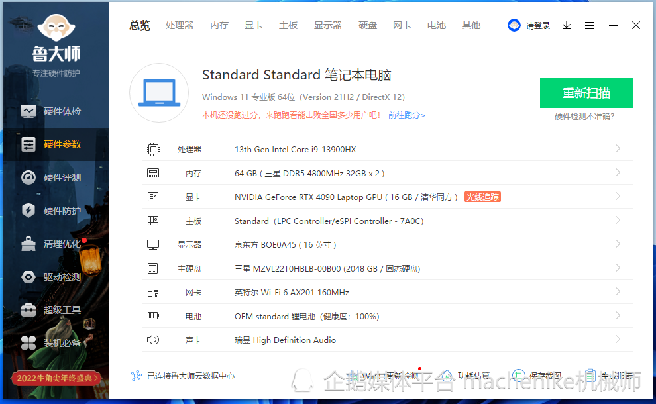Expand the 主板 row chevron
This screenshot has height=404, width=656.
pos(618,220)
